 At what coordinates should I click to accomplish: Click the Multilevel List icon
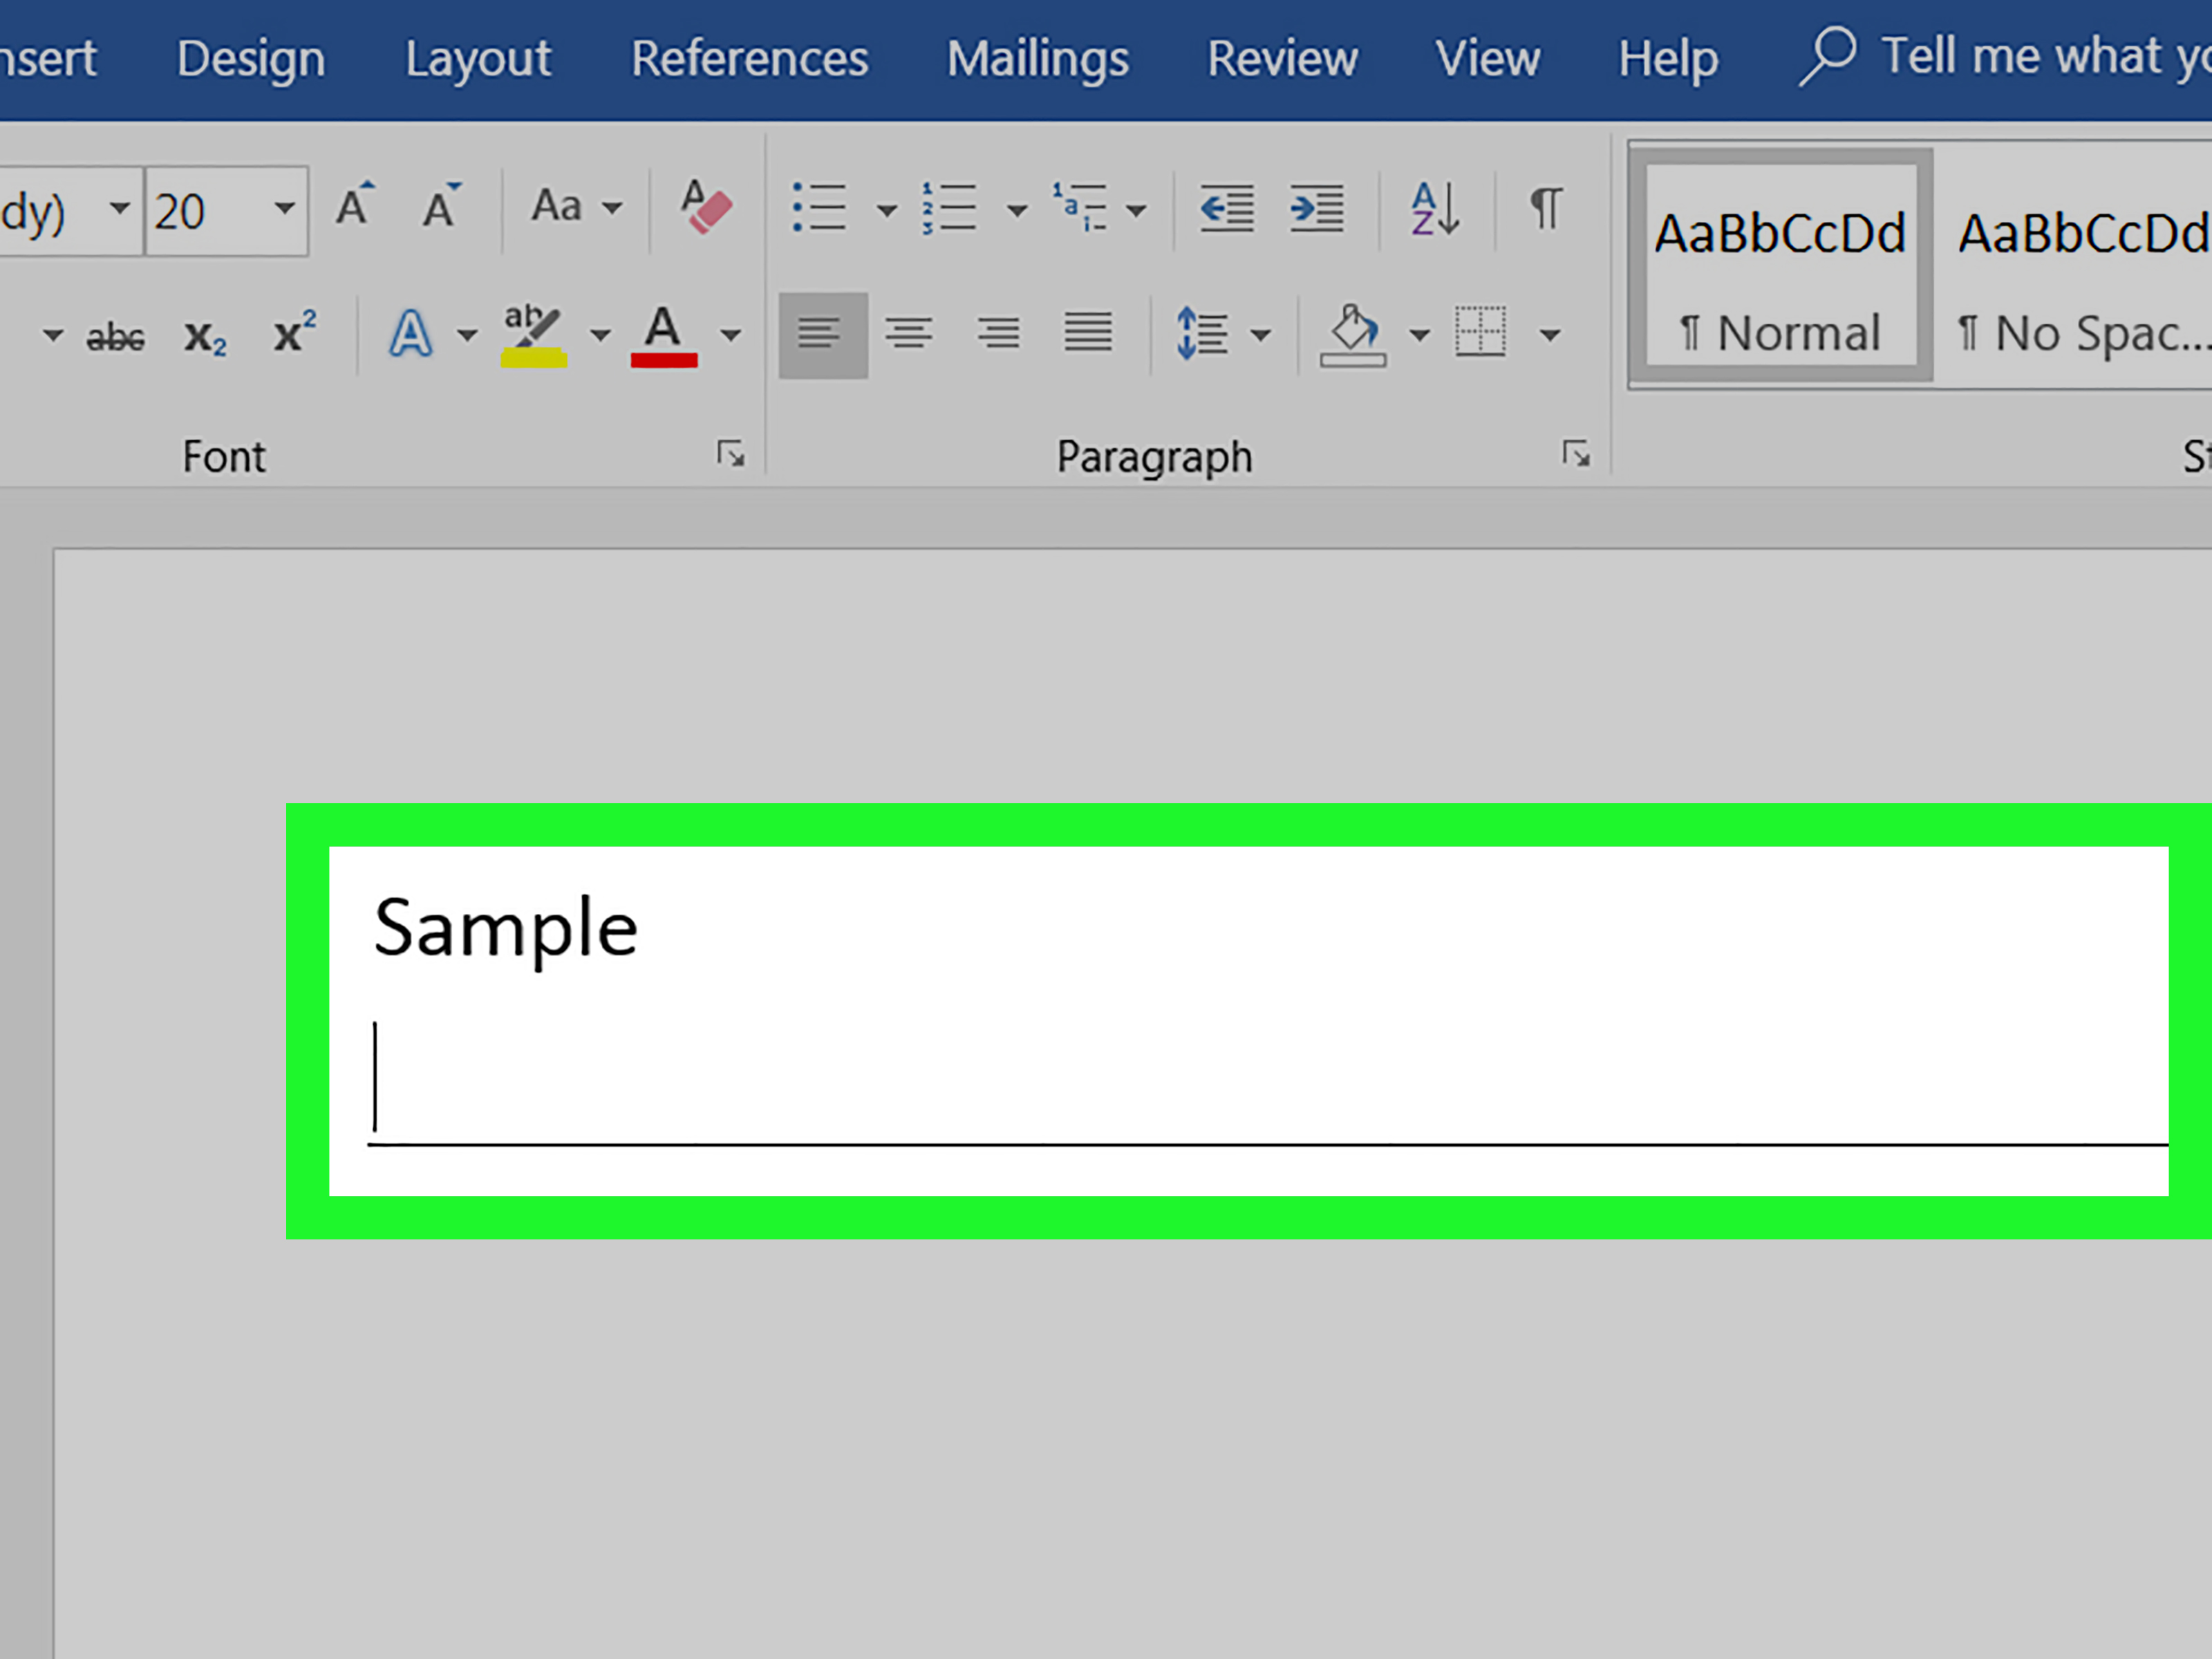pyautogui.click(x=1079, y=208)
